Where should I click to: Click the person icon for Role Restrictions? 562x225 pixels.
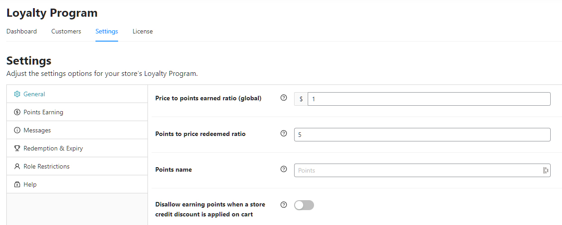pyautogui.click(x=17, y=166)
